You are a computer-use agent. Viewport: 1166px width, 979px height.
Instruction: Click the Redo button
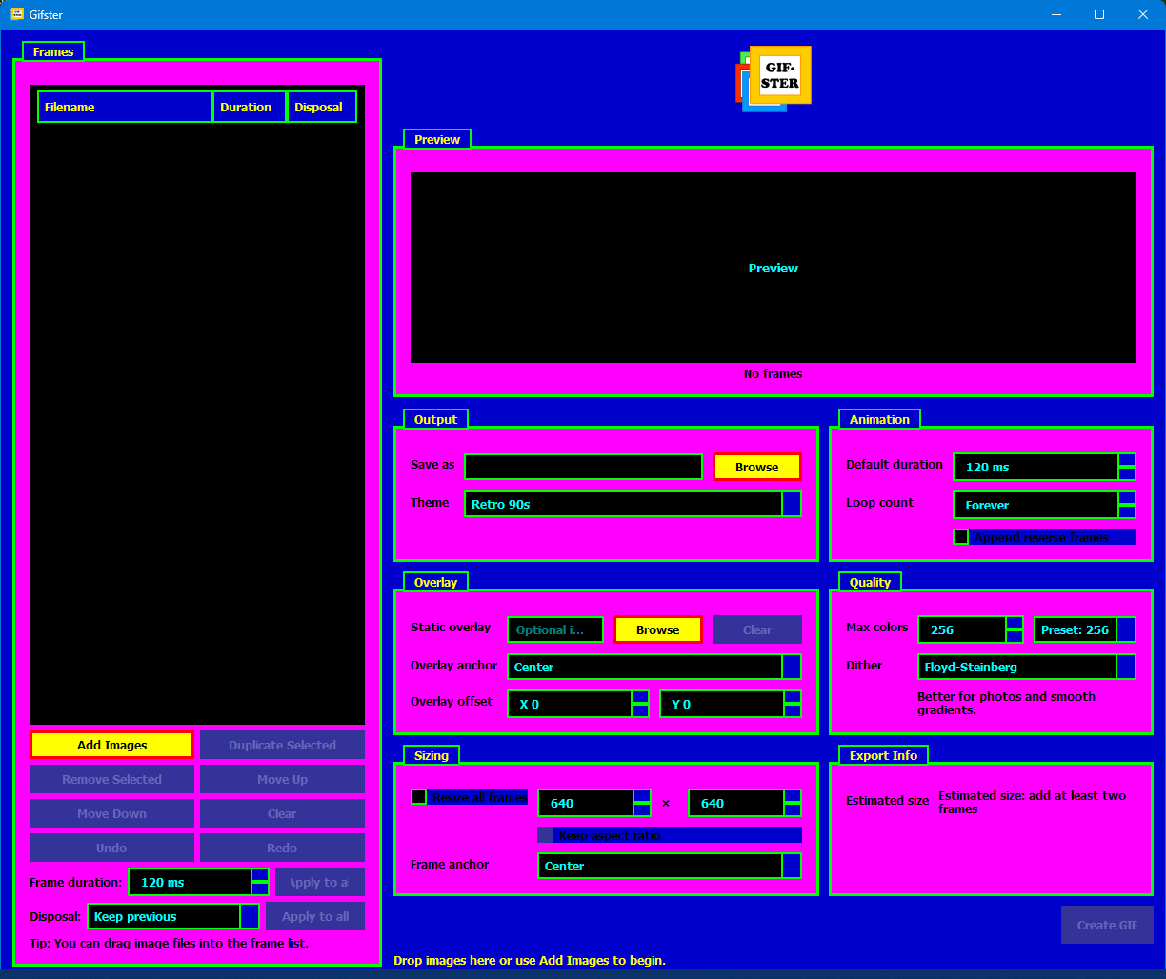pos(282,848)
